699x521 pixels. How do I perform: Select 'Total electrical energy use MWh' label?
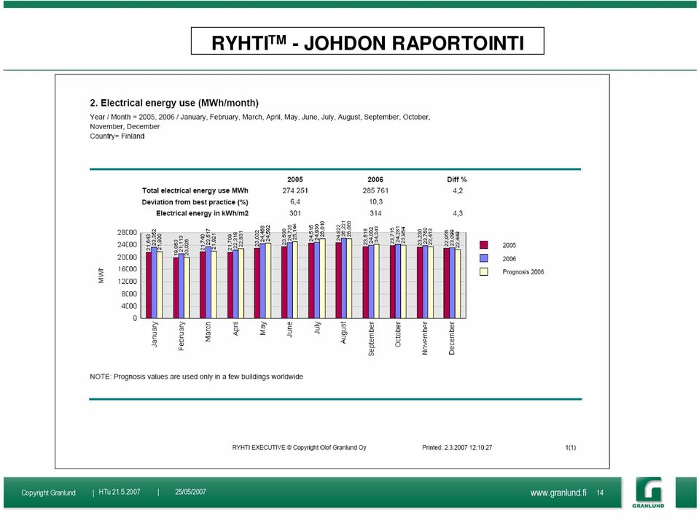point(195,190)
